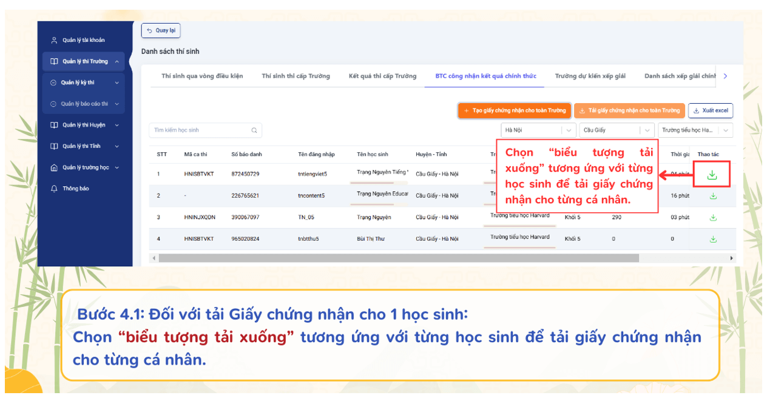Click the person icon beside Quản lý tài khoản

(55, 40)
